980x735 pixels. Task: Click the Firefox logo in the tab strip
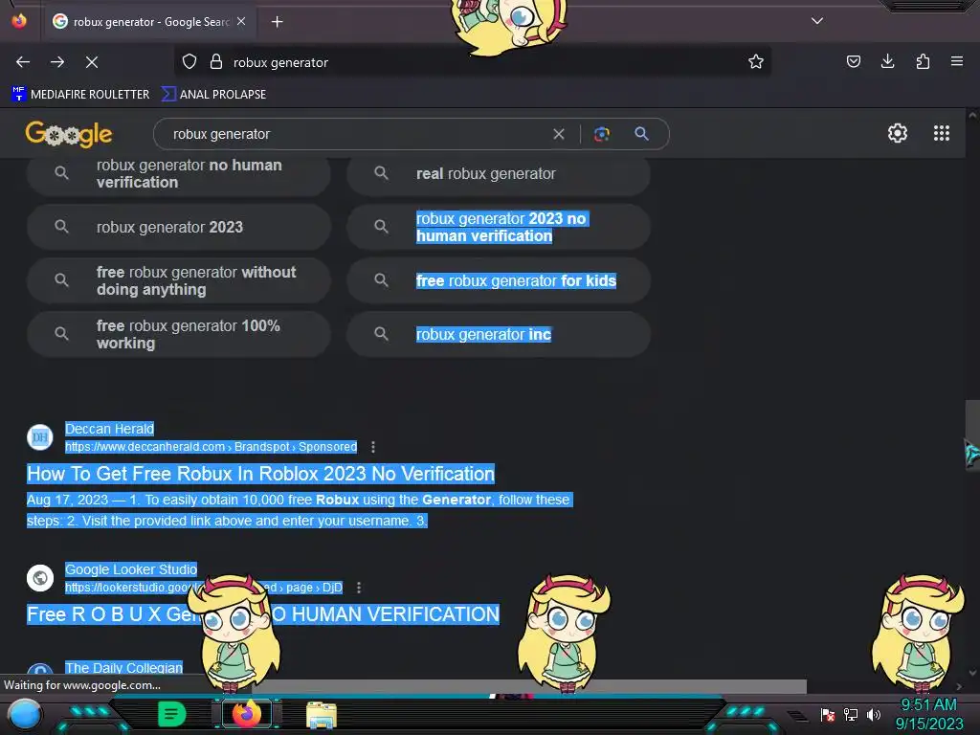click(19, 21)
